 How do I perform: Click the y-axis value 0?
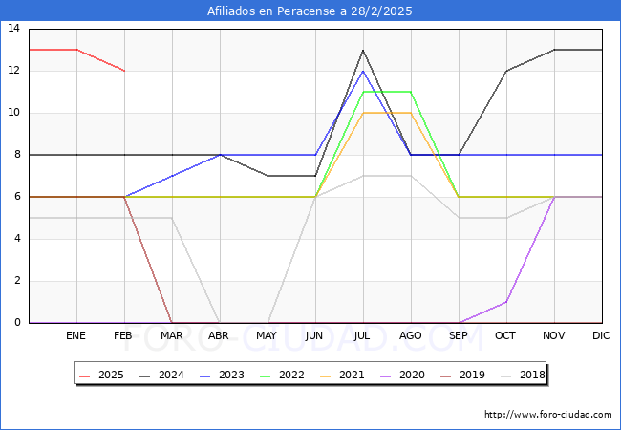(x=17, y=322)
